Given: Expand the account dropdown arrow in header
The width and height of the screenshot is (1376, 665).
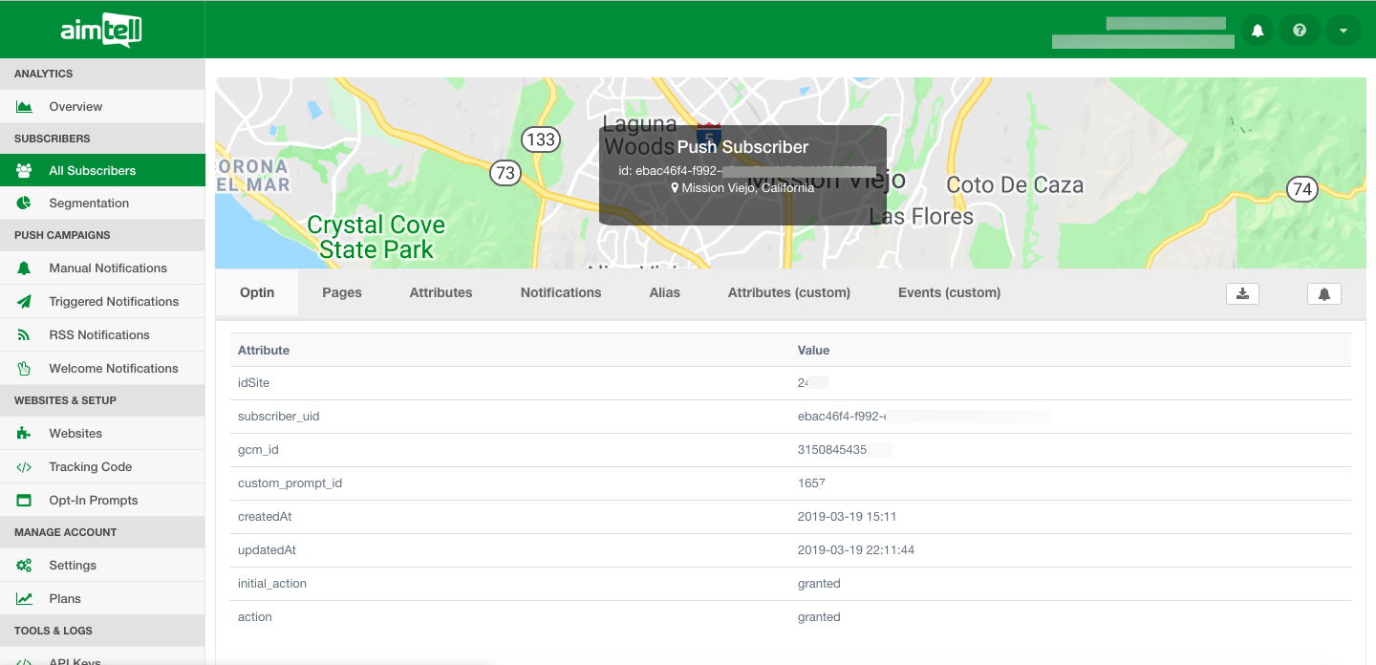Looking at the screenshot, I should [x=1343, y=31].
